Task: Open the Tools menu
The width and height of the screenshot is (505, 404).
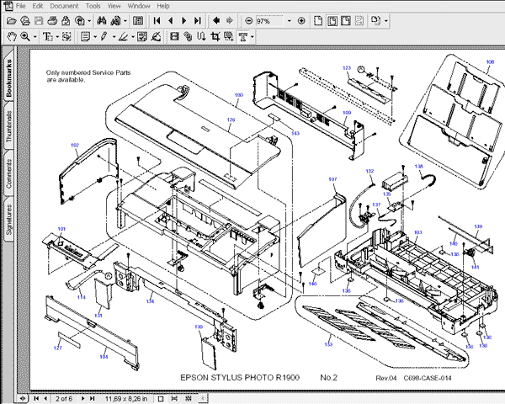Action: click(93, 6)
